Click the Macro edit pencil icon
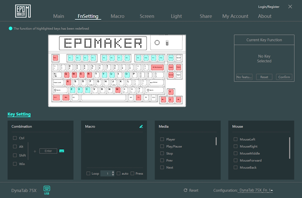Screen dimensions: 302x198 [141, 126]
